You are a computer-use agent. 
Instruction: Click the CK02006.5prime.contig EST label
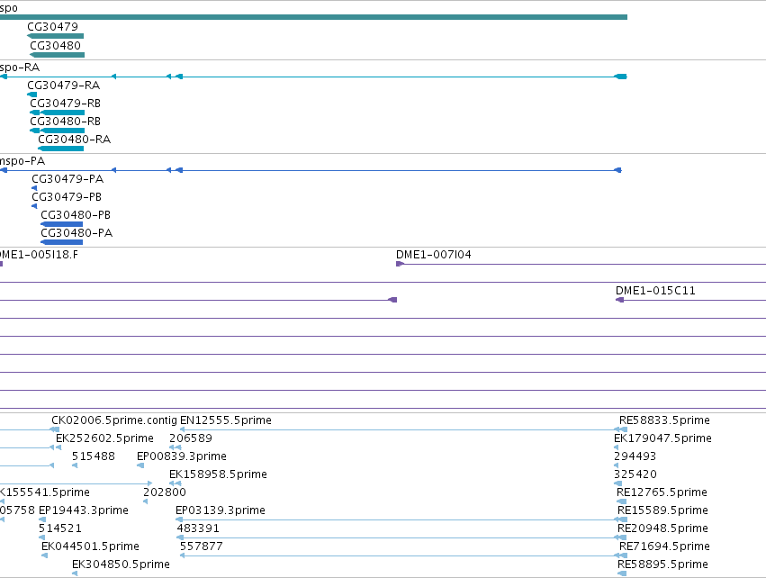[x=114, y=420]
